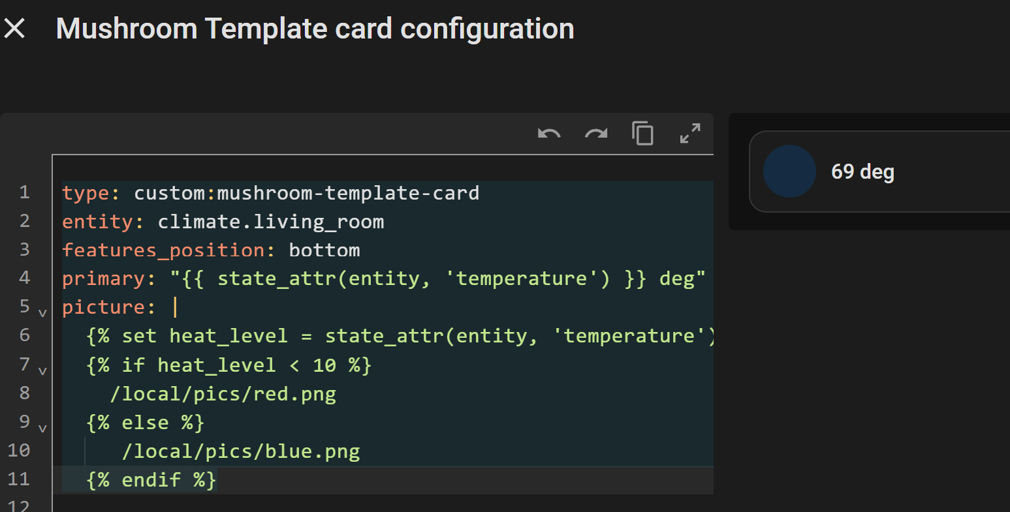This screenshot has height=512, width=1010.
Task: Place cursor on the endif line
Action: 151,480
